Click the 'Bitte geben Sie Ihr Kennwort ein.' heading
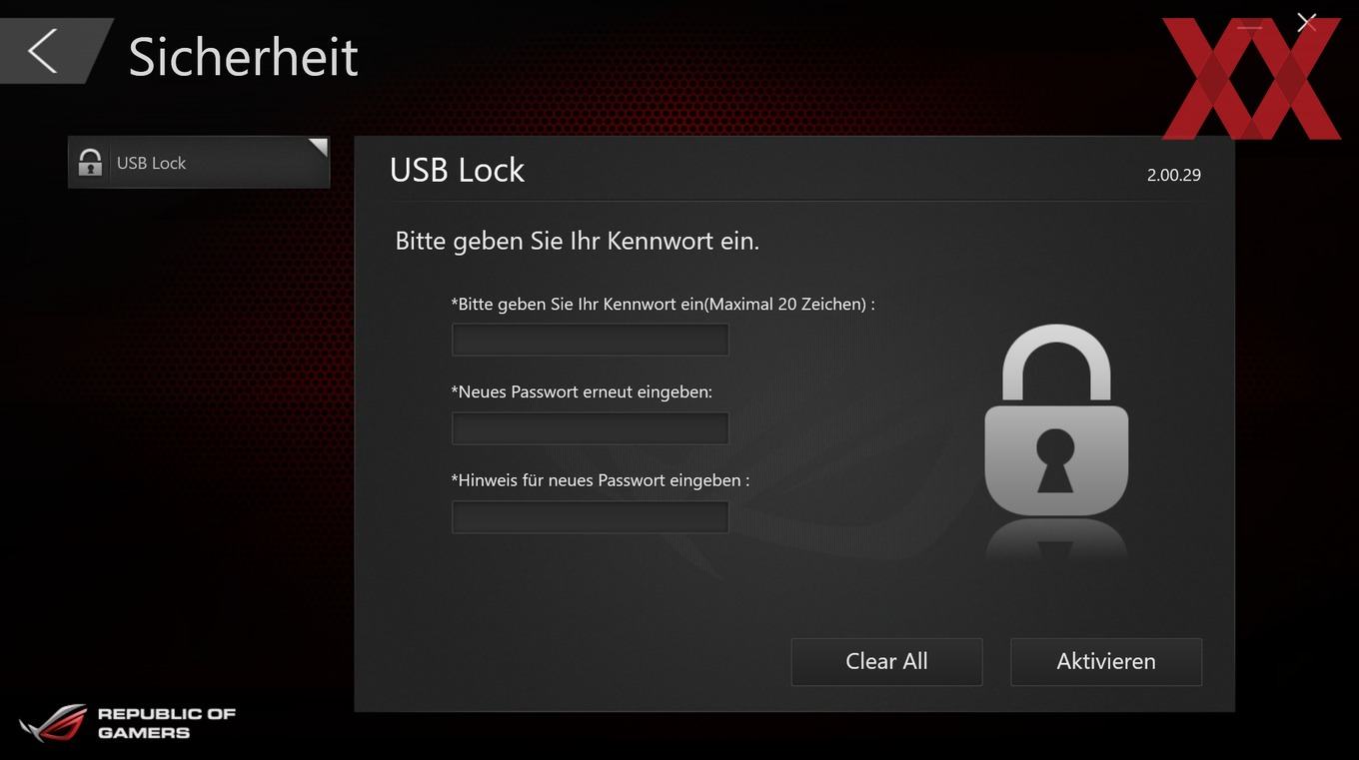The image size is (1359, 760). (x=577, y=241)
